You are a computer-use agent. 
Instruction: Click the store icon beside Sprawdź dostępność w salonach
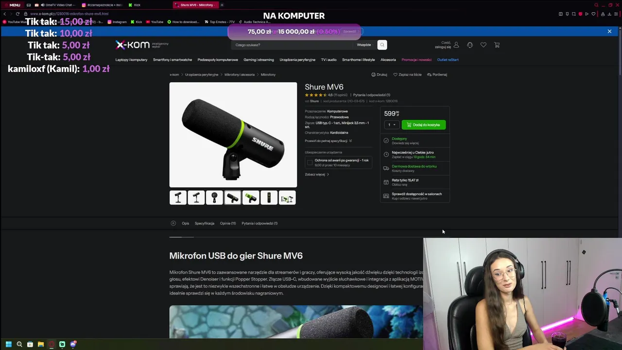coord(386,196)
